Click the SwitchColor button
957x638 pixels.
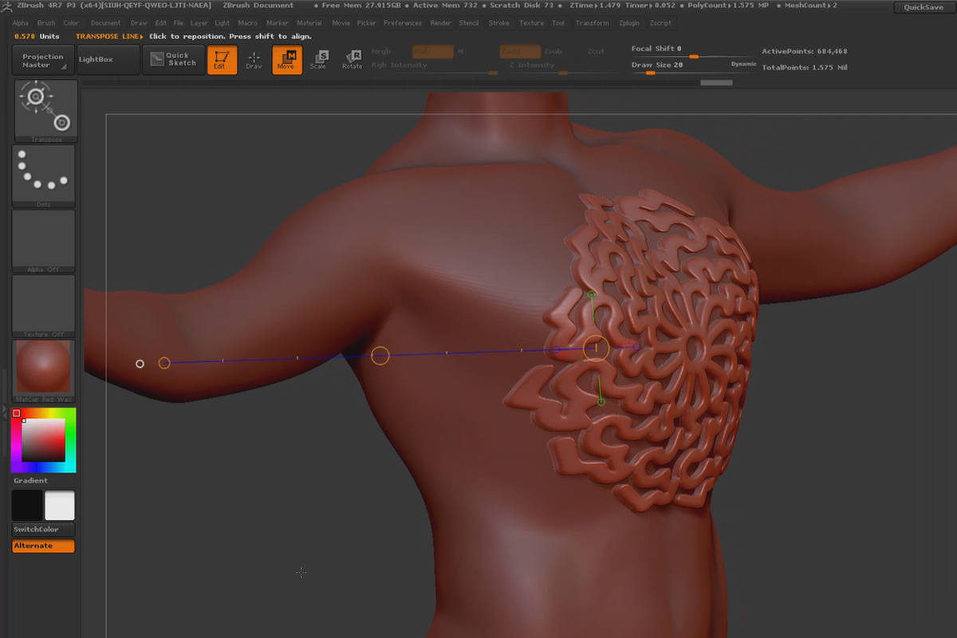point(44,530)
